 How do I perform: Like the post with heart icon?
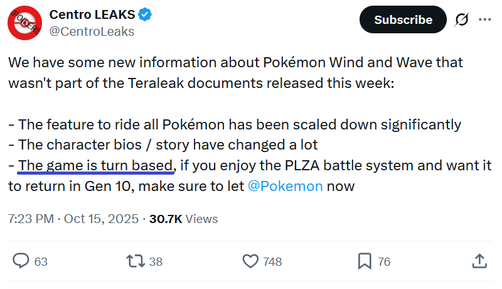point(250,261)
